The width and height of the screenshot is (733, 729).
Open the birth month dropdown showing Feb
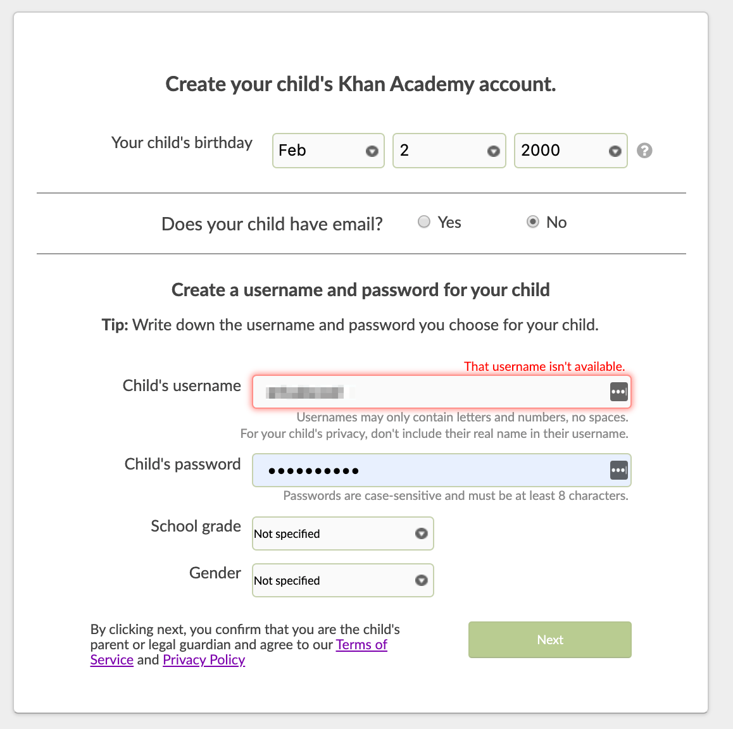coord(329,151)
